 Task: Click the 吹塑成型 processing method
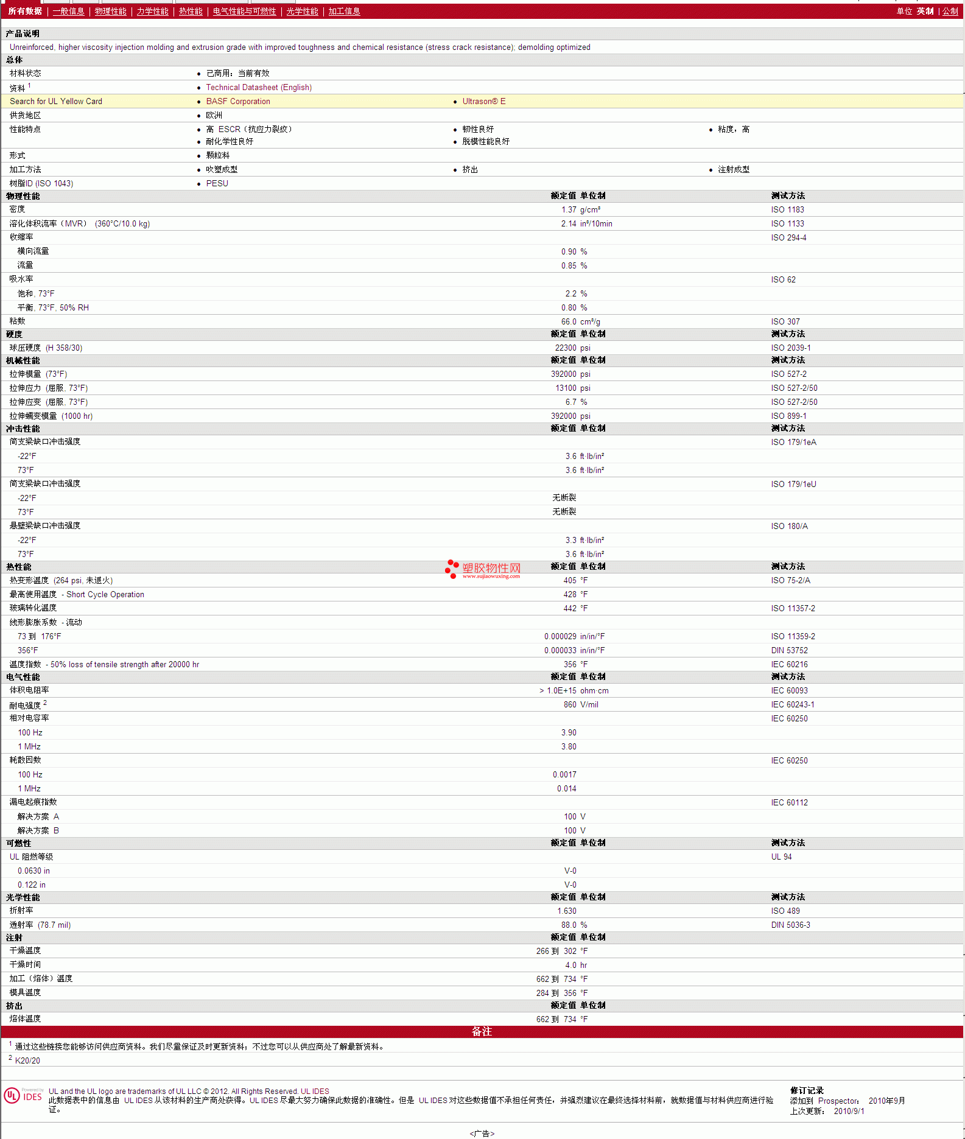coord(222,169)
